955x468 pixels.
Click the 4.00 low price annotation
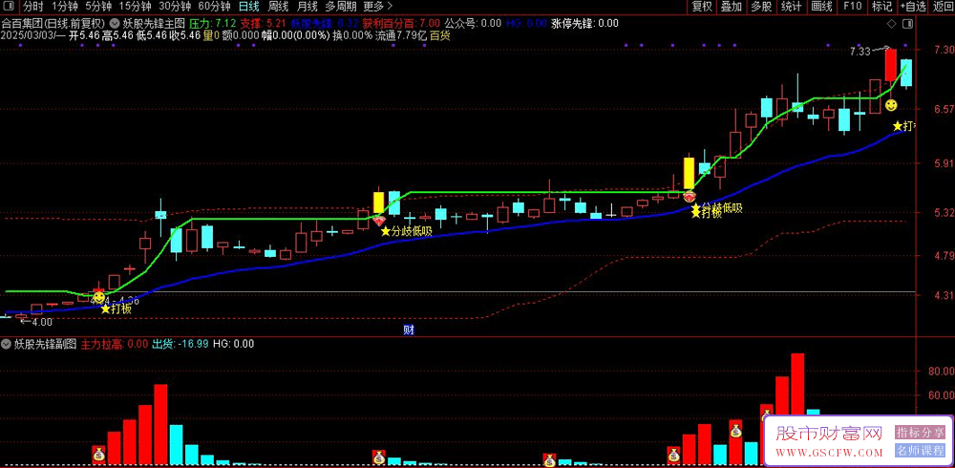[x=42, y=322]
